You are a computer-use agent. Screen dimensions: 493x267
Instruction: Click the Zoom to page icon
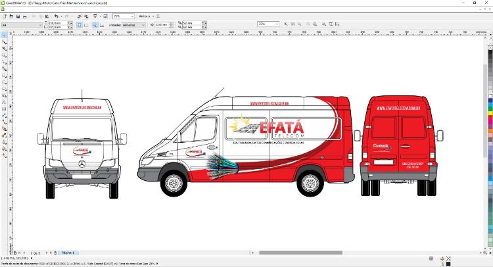[x=324, y=24]
